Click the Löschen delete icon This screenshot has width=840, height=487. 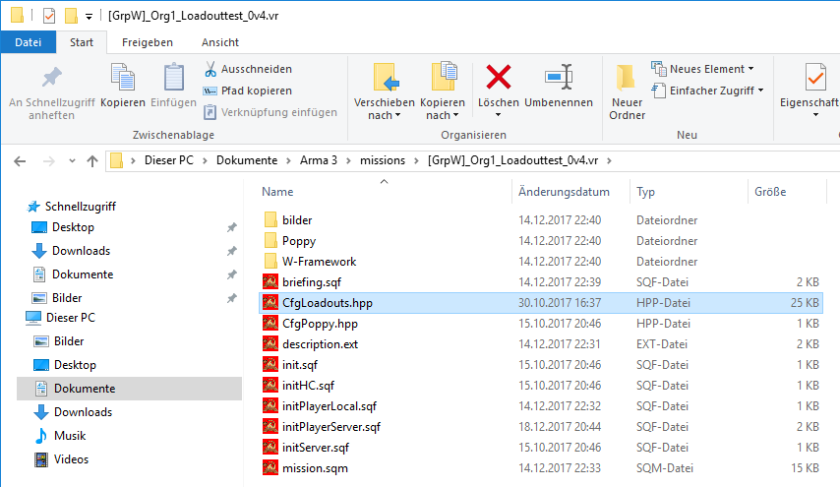[x=499, y=78]
